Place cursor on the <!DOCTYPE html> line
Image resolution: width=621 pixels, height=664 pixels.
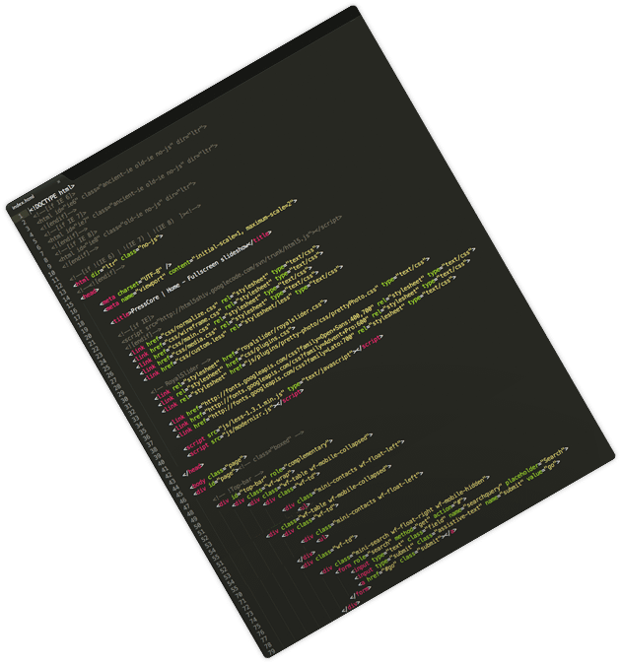[x=51, y=197]
